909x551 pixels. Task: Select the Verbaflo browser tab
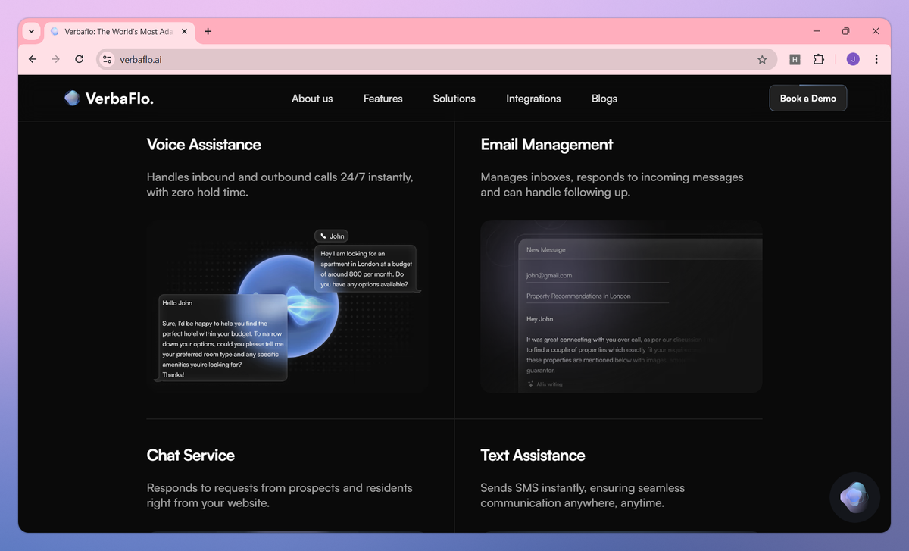[114, 31]
